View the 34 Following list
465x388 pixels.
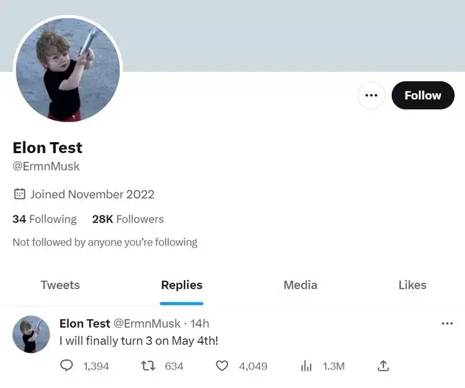tap(44, 219)
